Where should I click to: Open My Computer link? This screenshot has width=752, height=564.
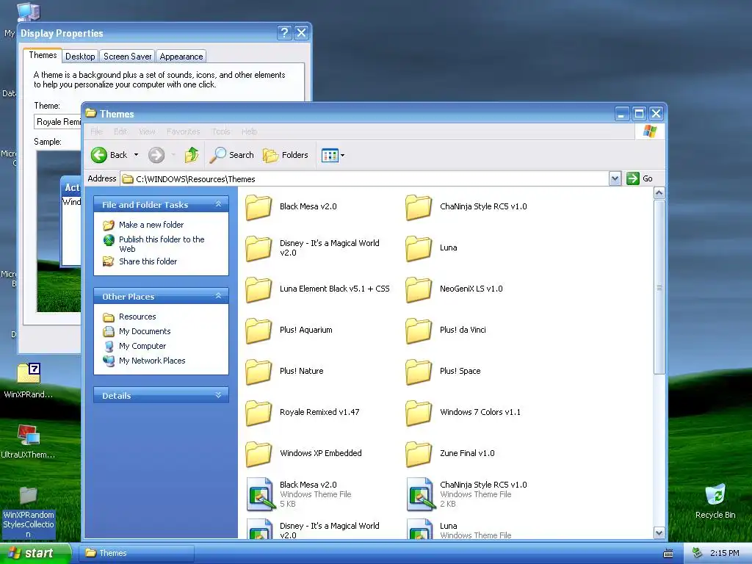pos(142,346)
